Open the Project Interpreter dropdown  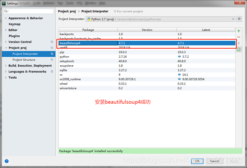click(x=161, y=19)
